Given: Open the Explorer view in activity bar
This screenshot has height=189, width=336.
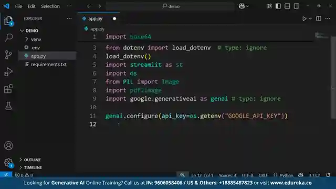Looking at the screenshot, I should pyautogui.click(x=8, y=21).
